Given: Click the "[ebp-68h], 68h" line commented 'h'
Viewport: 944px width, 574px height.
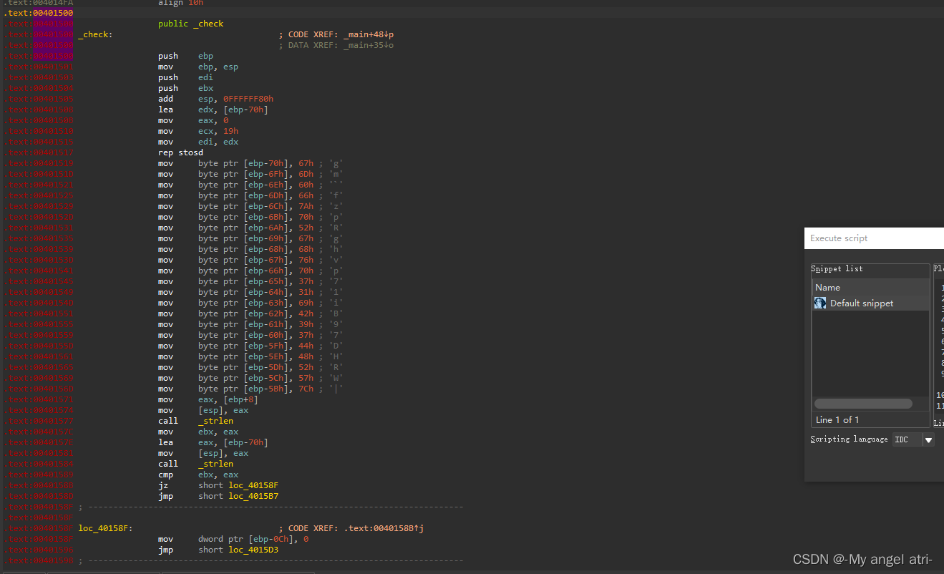Looking at the screenshot, I should (x=250, y=249).
